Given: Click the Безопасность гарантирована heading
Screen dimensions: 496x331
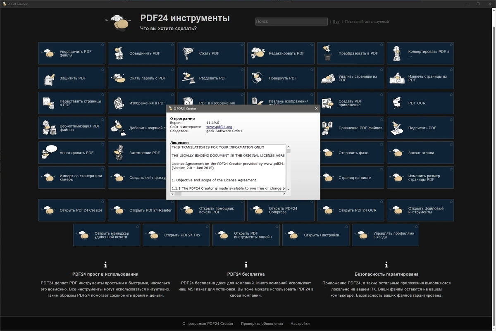Looking at the screenshot, I should pyautogui.click(x=386, y=274).
